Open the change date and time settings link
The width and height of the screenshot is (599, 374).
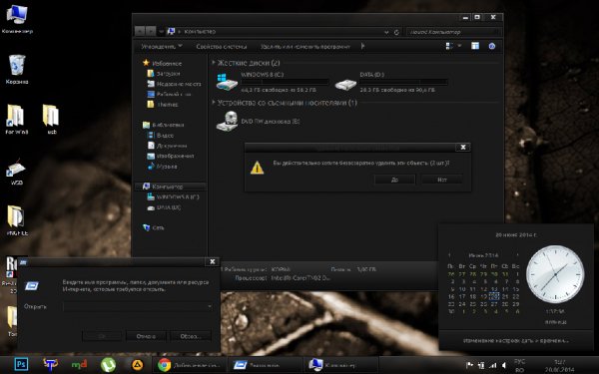tap(516, 340)
